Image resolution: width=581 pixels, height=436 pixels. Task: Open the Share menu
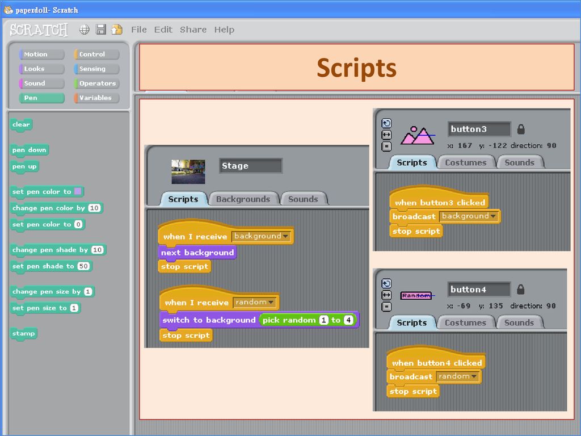193,30
